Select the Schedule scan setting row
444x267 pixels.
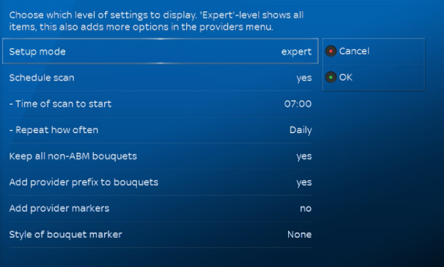160,78
